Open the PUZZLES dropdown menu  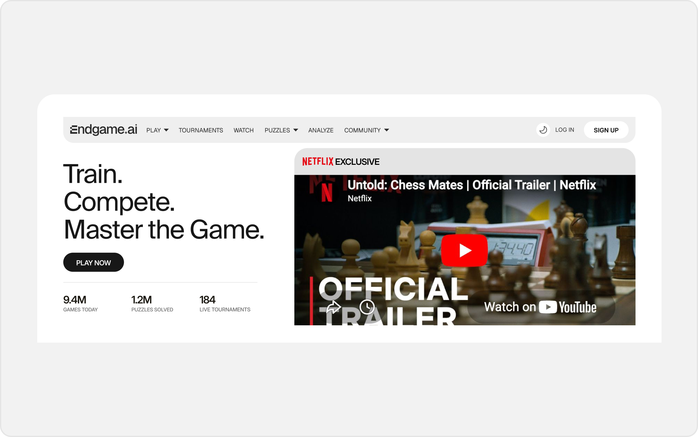(281, 130)
